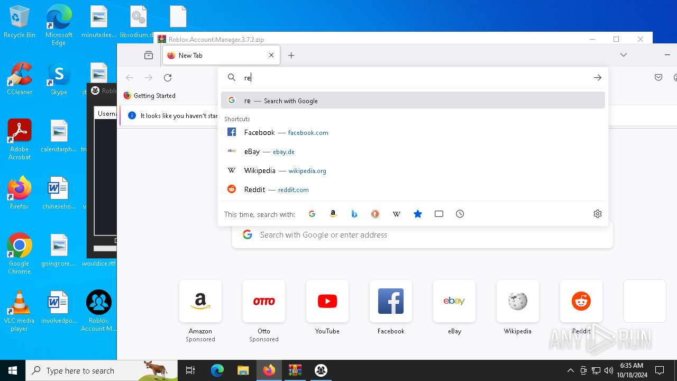Search this time with Bing icon
Image resolution: width=677 pixels, height=381 pixels.
tap(354, 214)
